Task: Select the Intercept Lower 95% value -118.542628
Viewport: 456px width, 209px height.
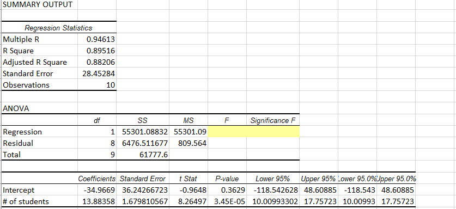Action: 273,190
